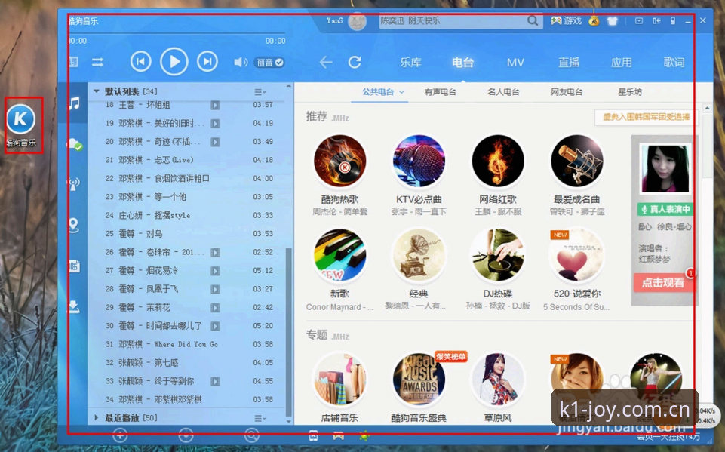Open 游戏 games from the title bar

tap(566, 21)
